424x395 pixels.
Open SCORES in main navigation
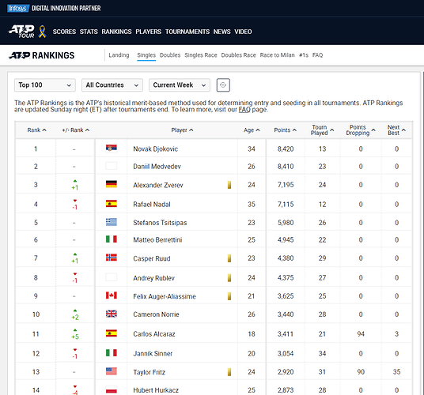(x=64, y=32)
